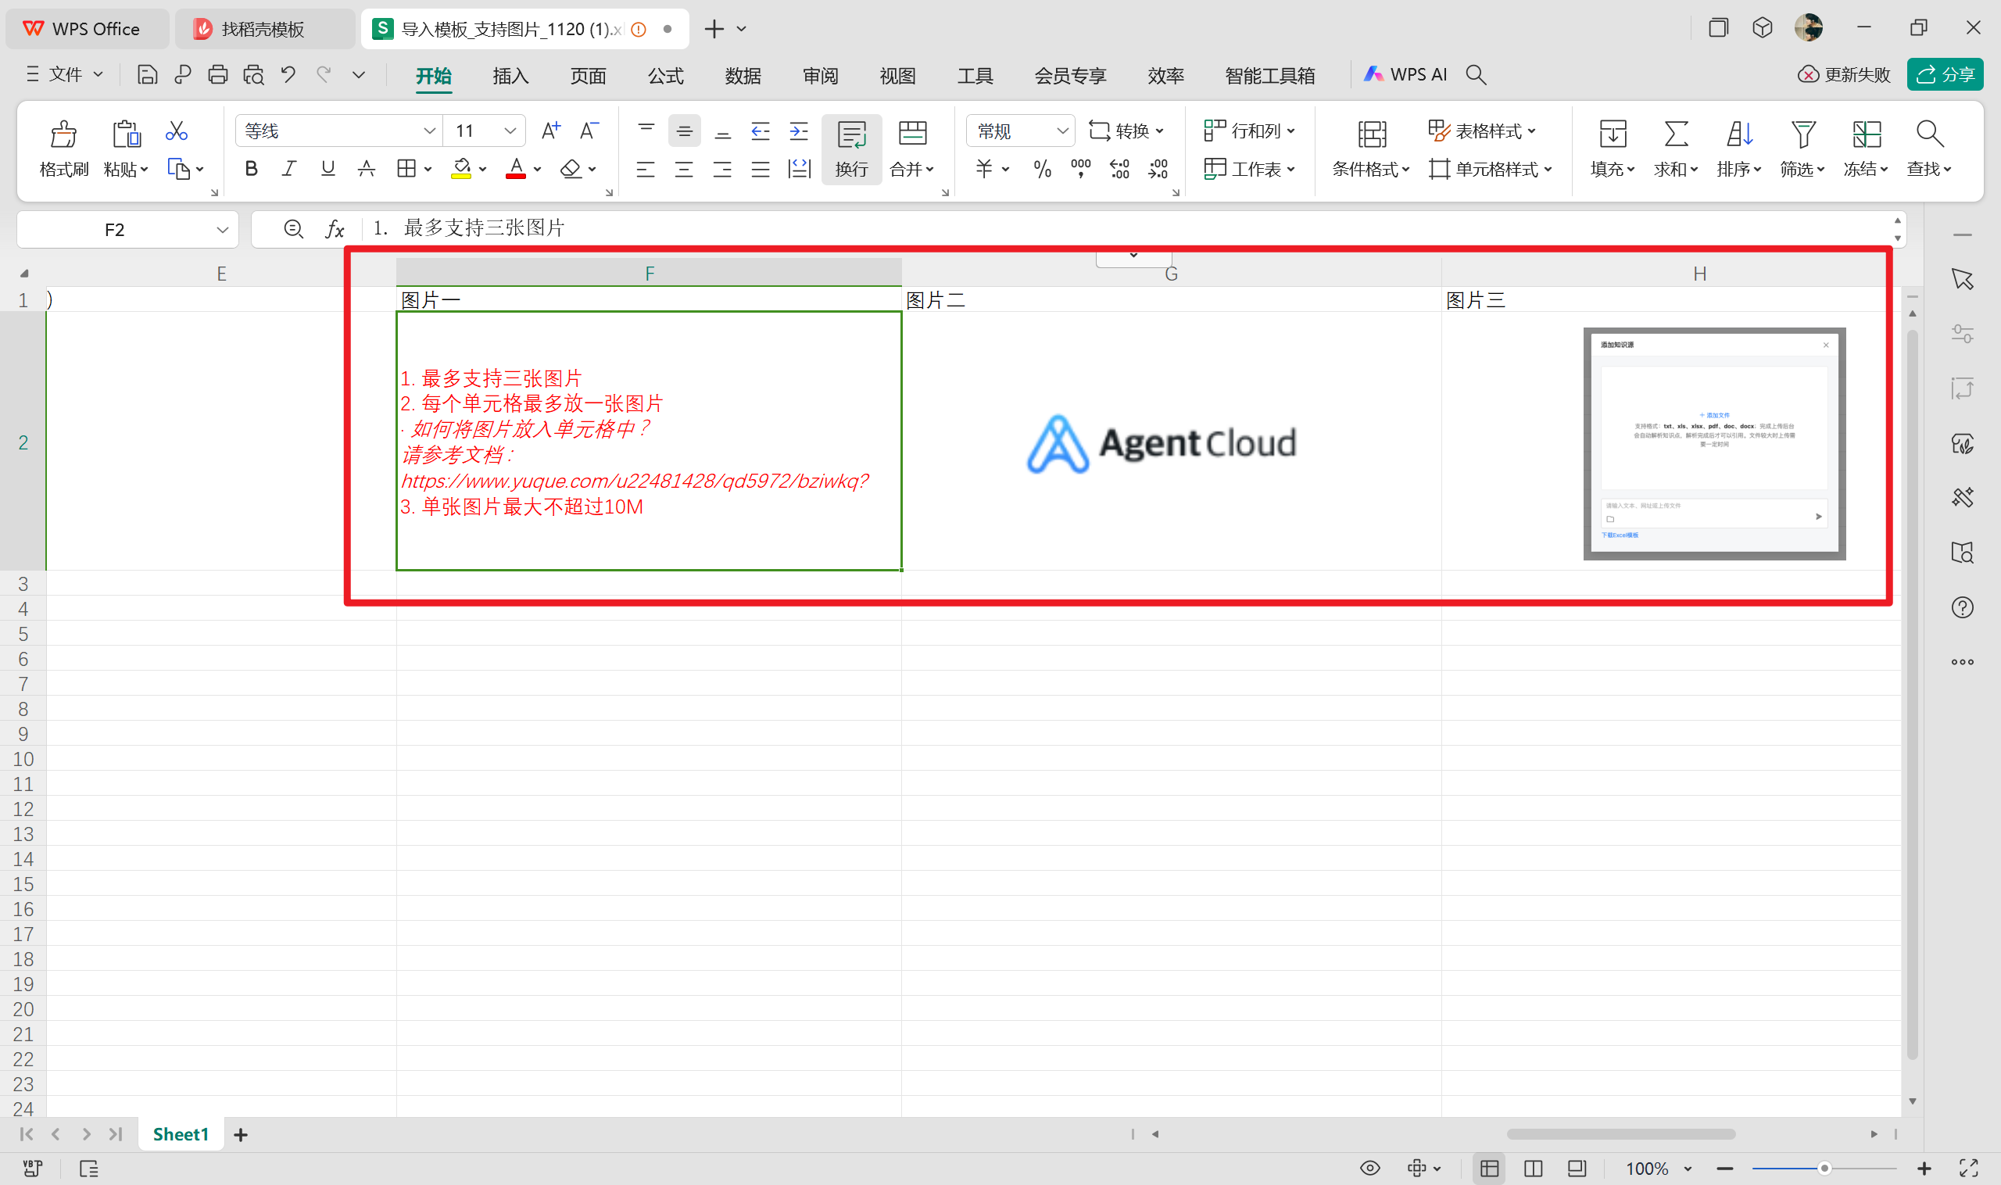Click the Undo arrow icon
The height and width of the screenshot is (1185, 2001).
pos(288,75)
